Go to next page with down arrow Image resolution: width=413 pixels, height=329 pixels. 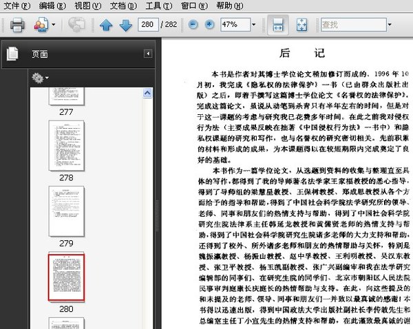coord(125,25)
